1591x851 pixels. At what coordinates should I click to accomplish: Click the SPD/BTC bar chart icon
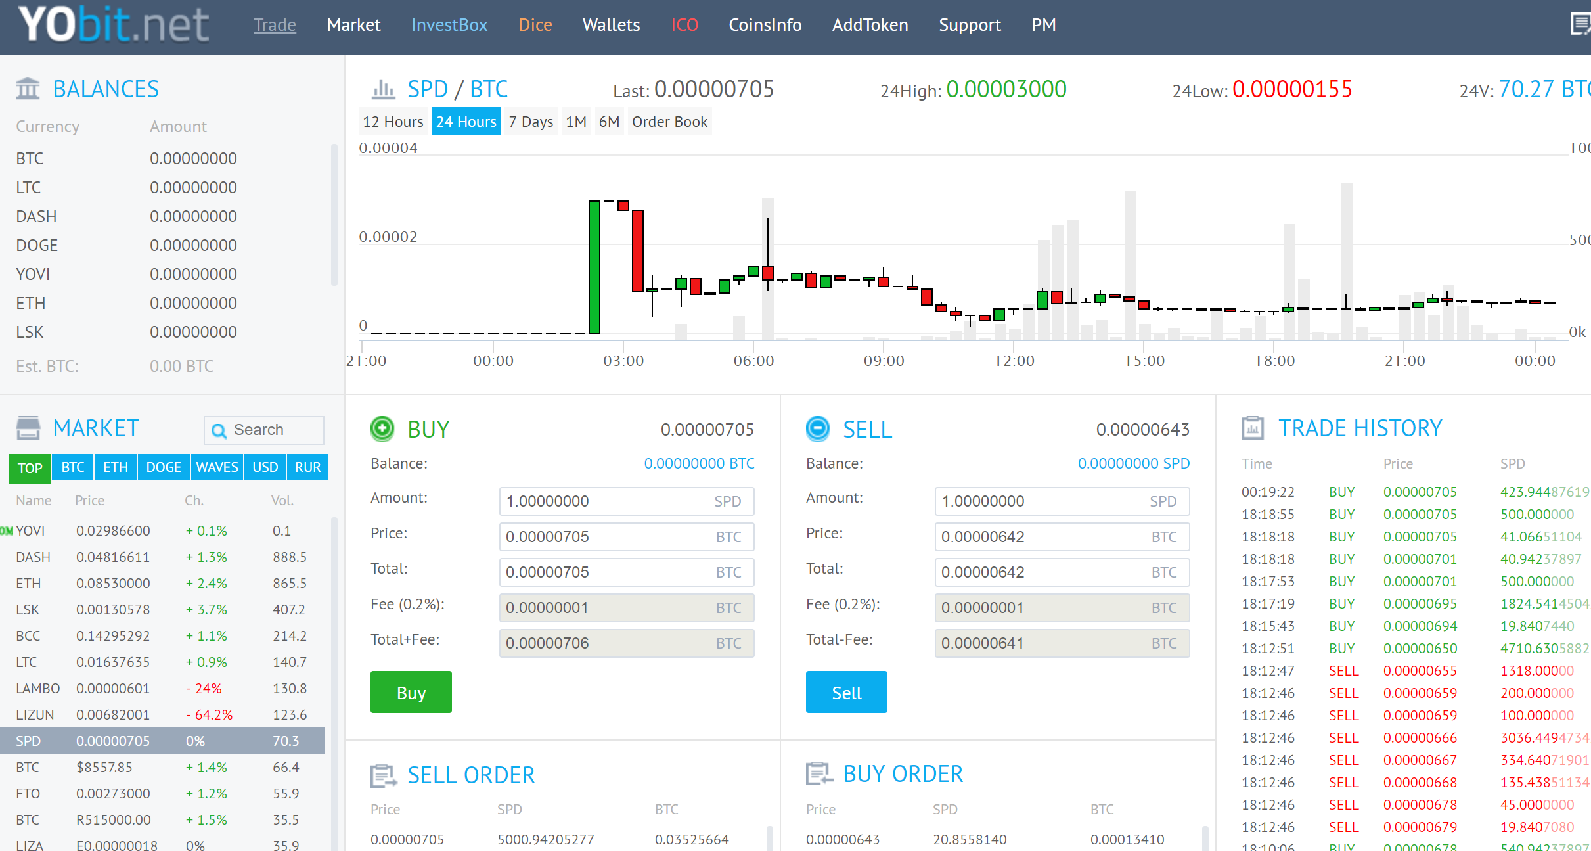(384, 89)
